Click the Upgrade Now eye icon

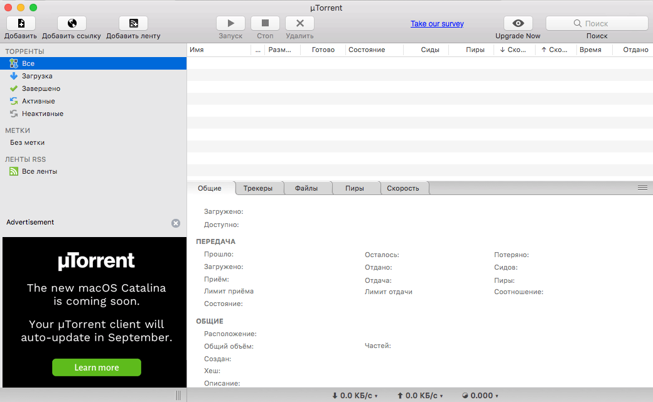[x=518, y=23]
